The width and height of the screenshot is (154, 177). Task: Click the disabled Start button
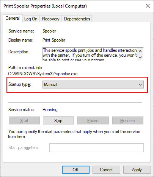pos(24,121)
